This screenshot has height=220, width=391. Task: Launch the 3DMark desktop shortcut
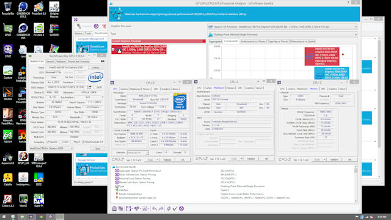8,94
